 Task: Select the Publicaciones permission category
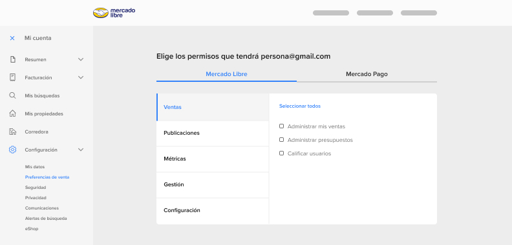tap(213, 133)
